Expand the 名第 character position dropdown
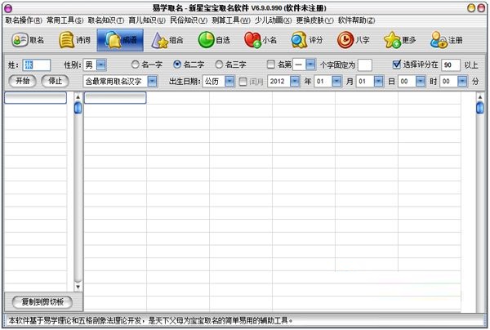 coord(310,65)
